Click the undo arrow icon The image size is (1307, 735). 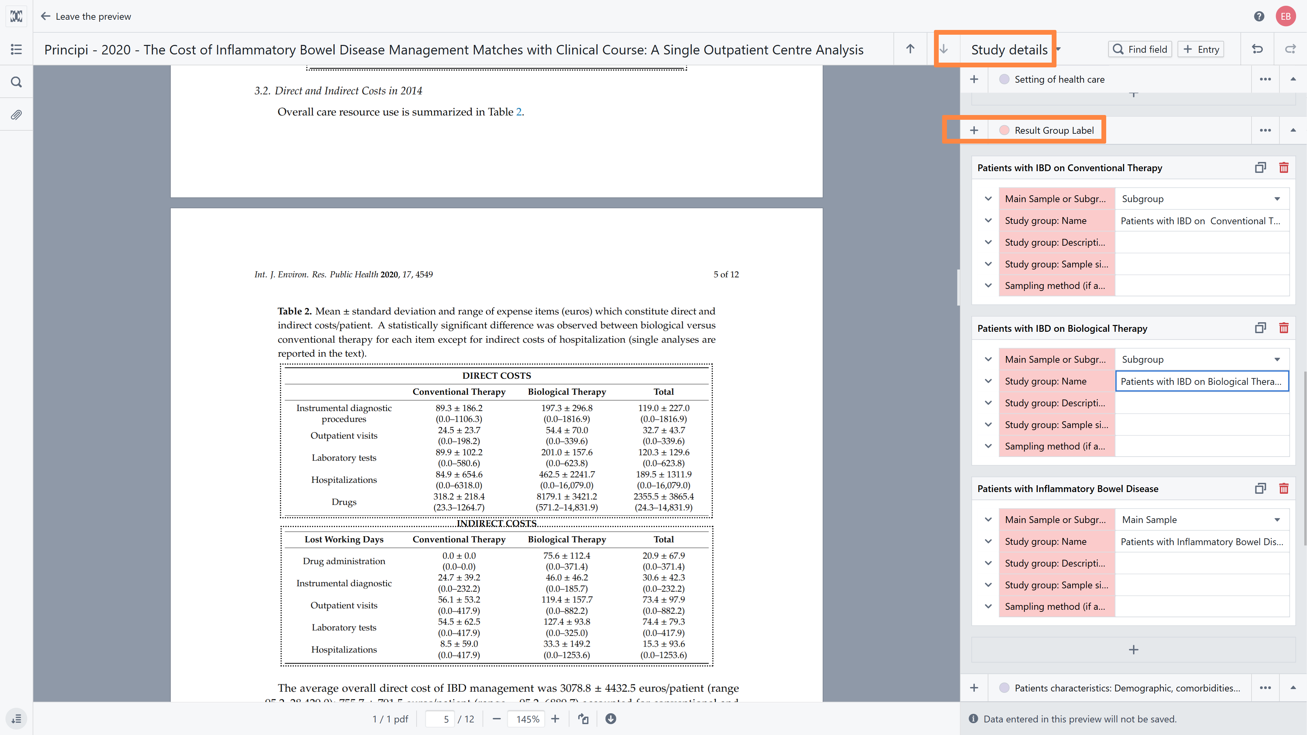tap(1257, 49)
